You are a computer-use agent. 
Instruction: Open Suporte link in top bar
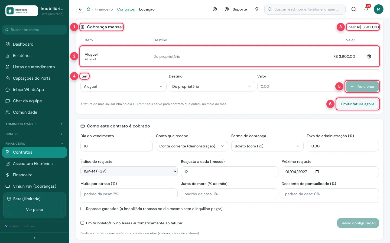tap(236, 9)
